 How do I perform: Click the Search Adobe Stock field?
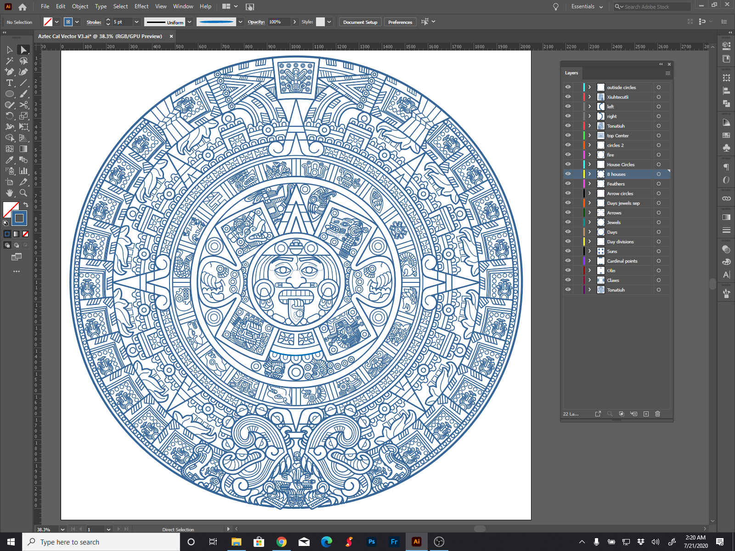(x=652, y=6)
